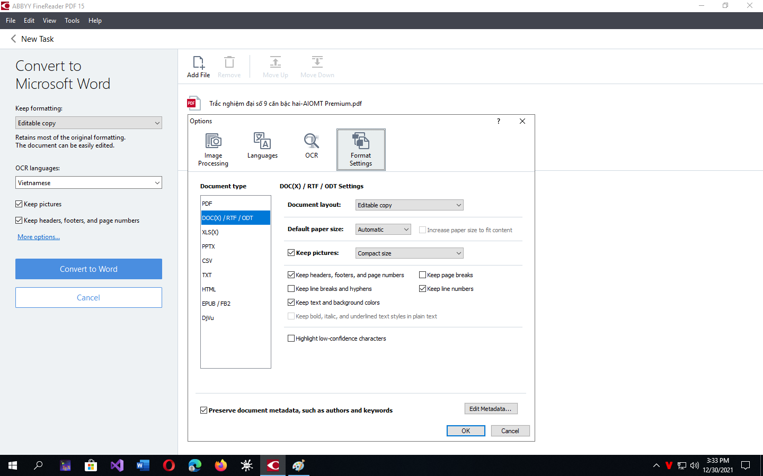Open Firefox from taskbar
The height and width of the screenshot is (476, 763).
(221, 465)
